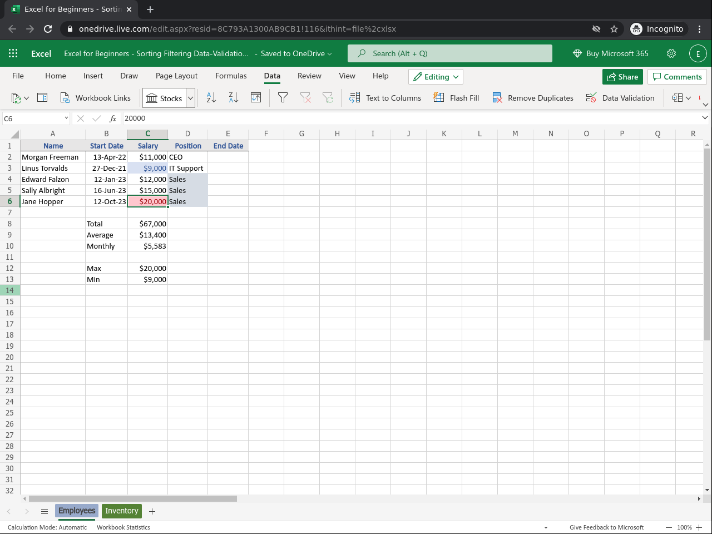Open the account profile circle E

(x=698, y=53)
